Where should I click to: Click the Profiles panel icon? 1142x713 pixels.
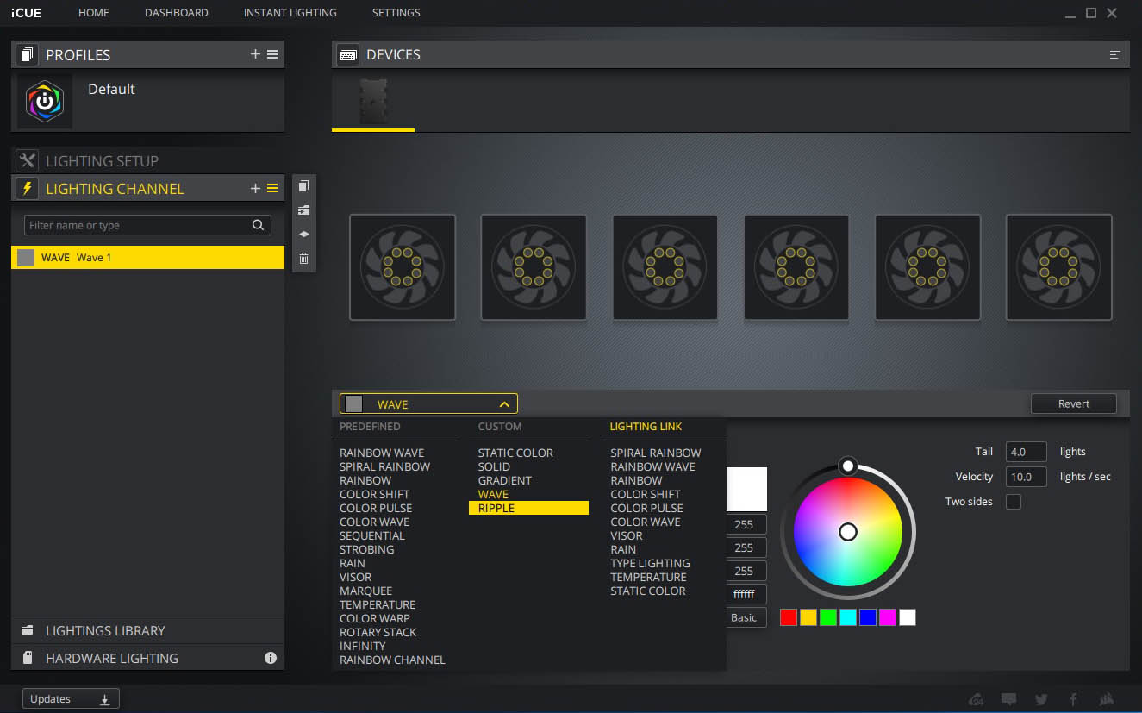pyautogui.click(x=27, y=55)
